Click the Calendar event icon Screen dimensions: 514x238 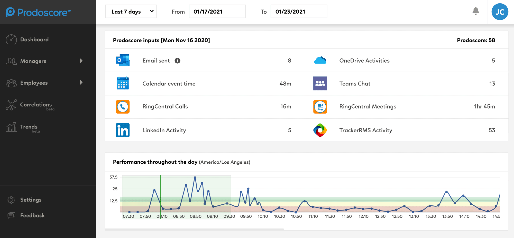(x=123, y=83)
